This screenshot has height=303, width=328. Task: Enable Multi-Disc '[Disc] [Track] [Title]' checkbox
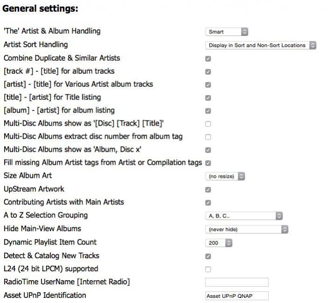(x=208, y=124)
